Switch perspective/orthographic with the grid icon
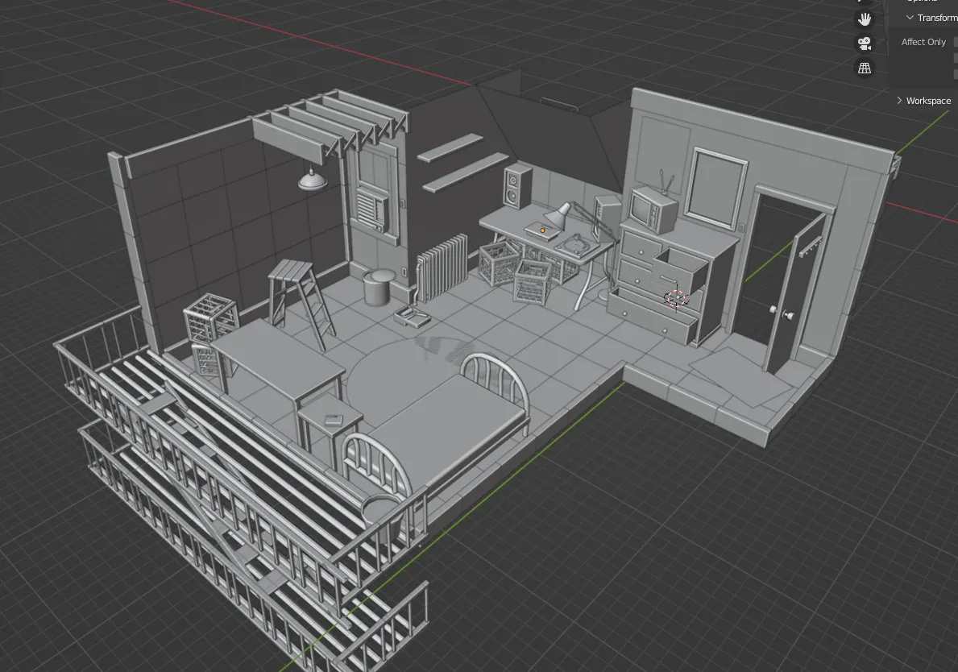This screenshot has height=672, width=958. pyautogui.click(x=865, y=68)
